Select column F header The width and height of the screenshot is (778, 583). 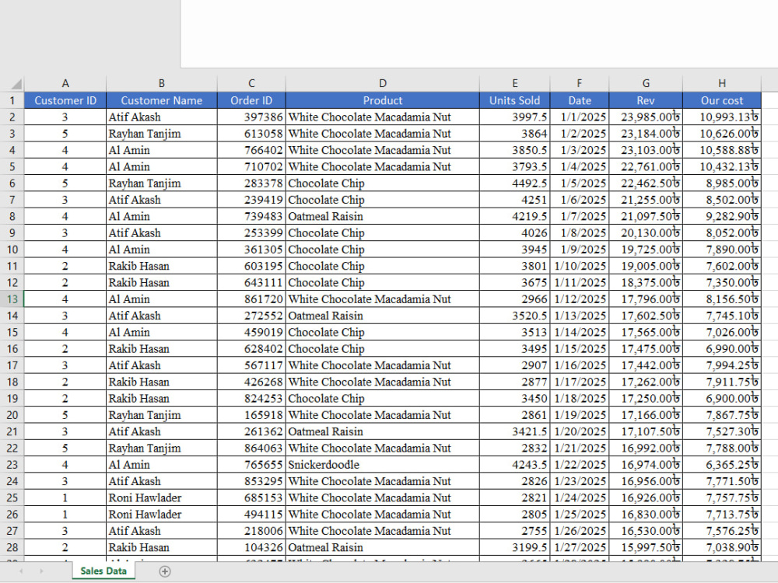[579, 83]
